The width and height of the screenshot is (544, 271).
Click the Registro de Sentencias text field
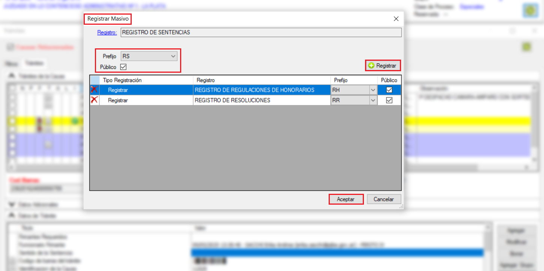pyautogui.click(x=261, y=33)
